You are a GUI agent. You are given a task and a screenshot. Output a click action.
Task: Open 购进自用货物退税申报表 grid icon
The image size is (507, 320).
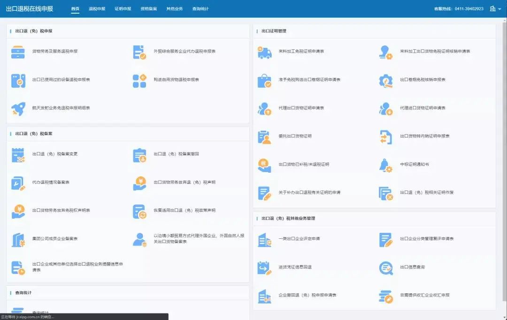[139, 81]
